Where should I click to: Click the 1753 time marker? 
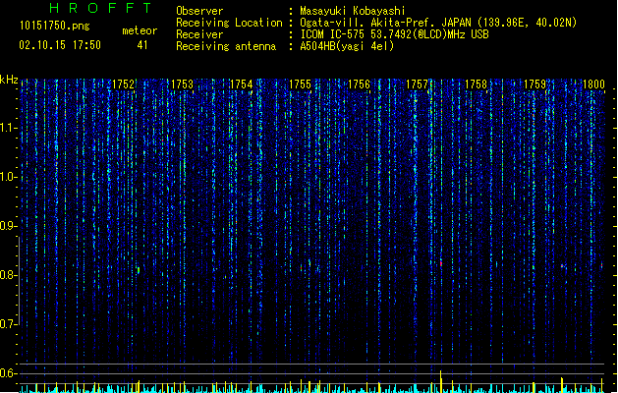point(183,84)
